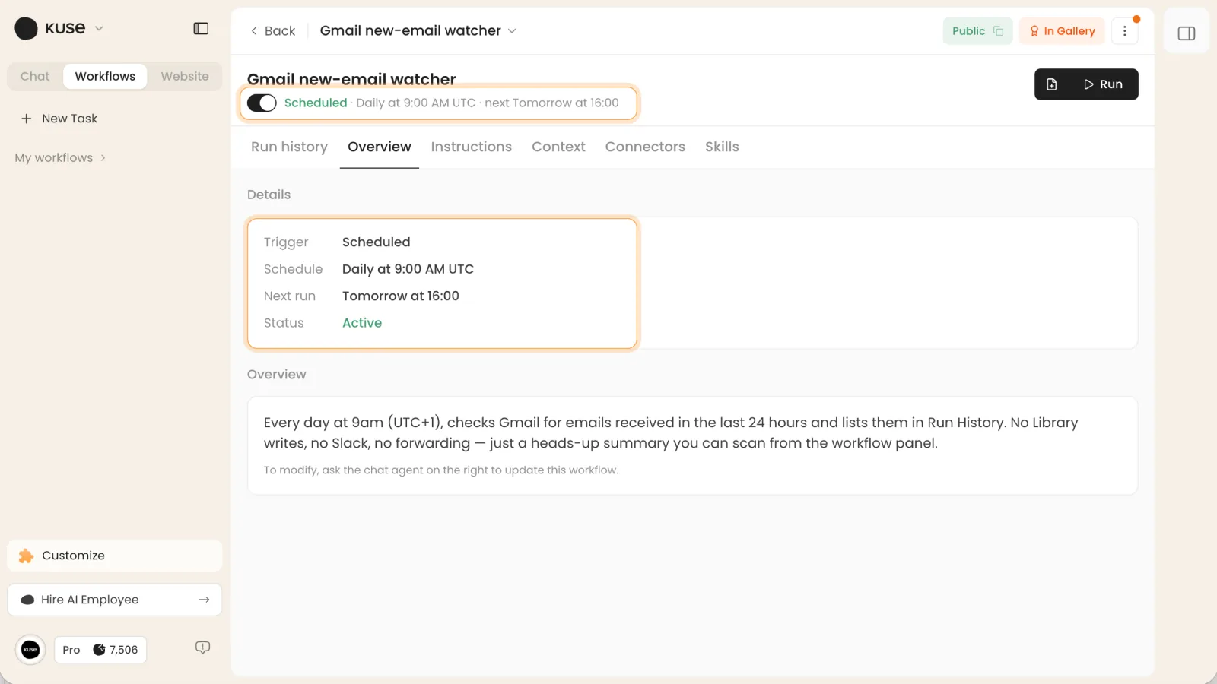Select the Workflows tab

(x=105, y=76)
